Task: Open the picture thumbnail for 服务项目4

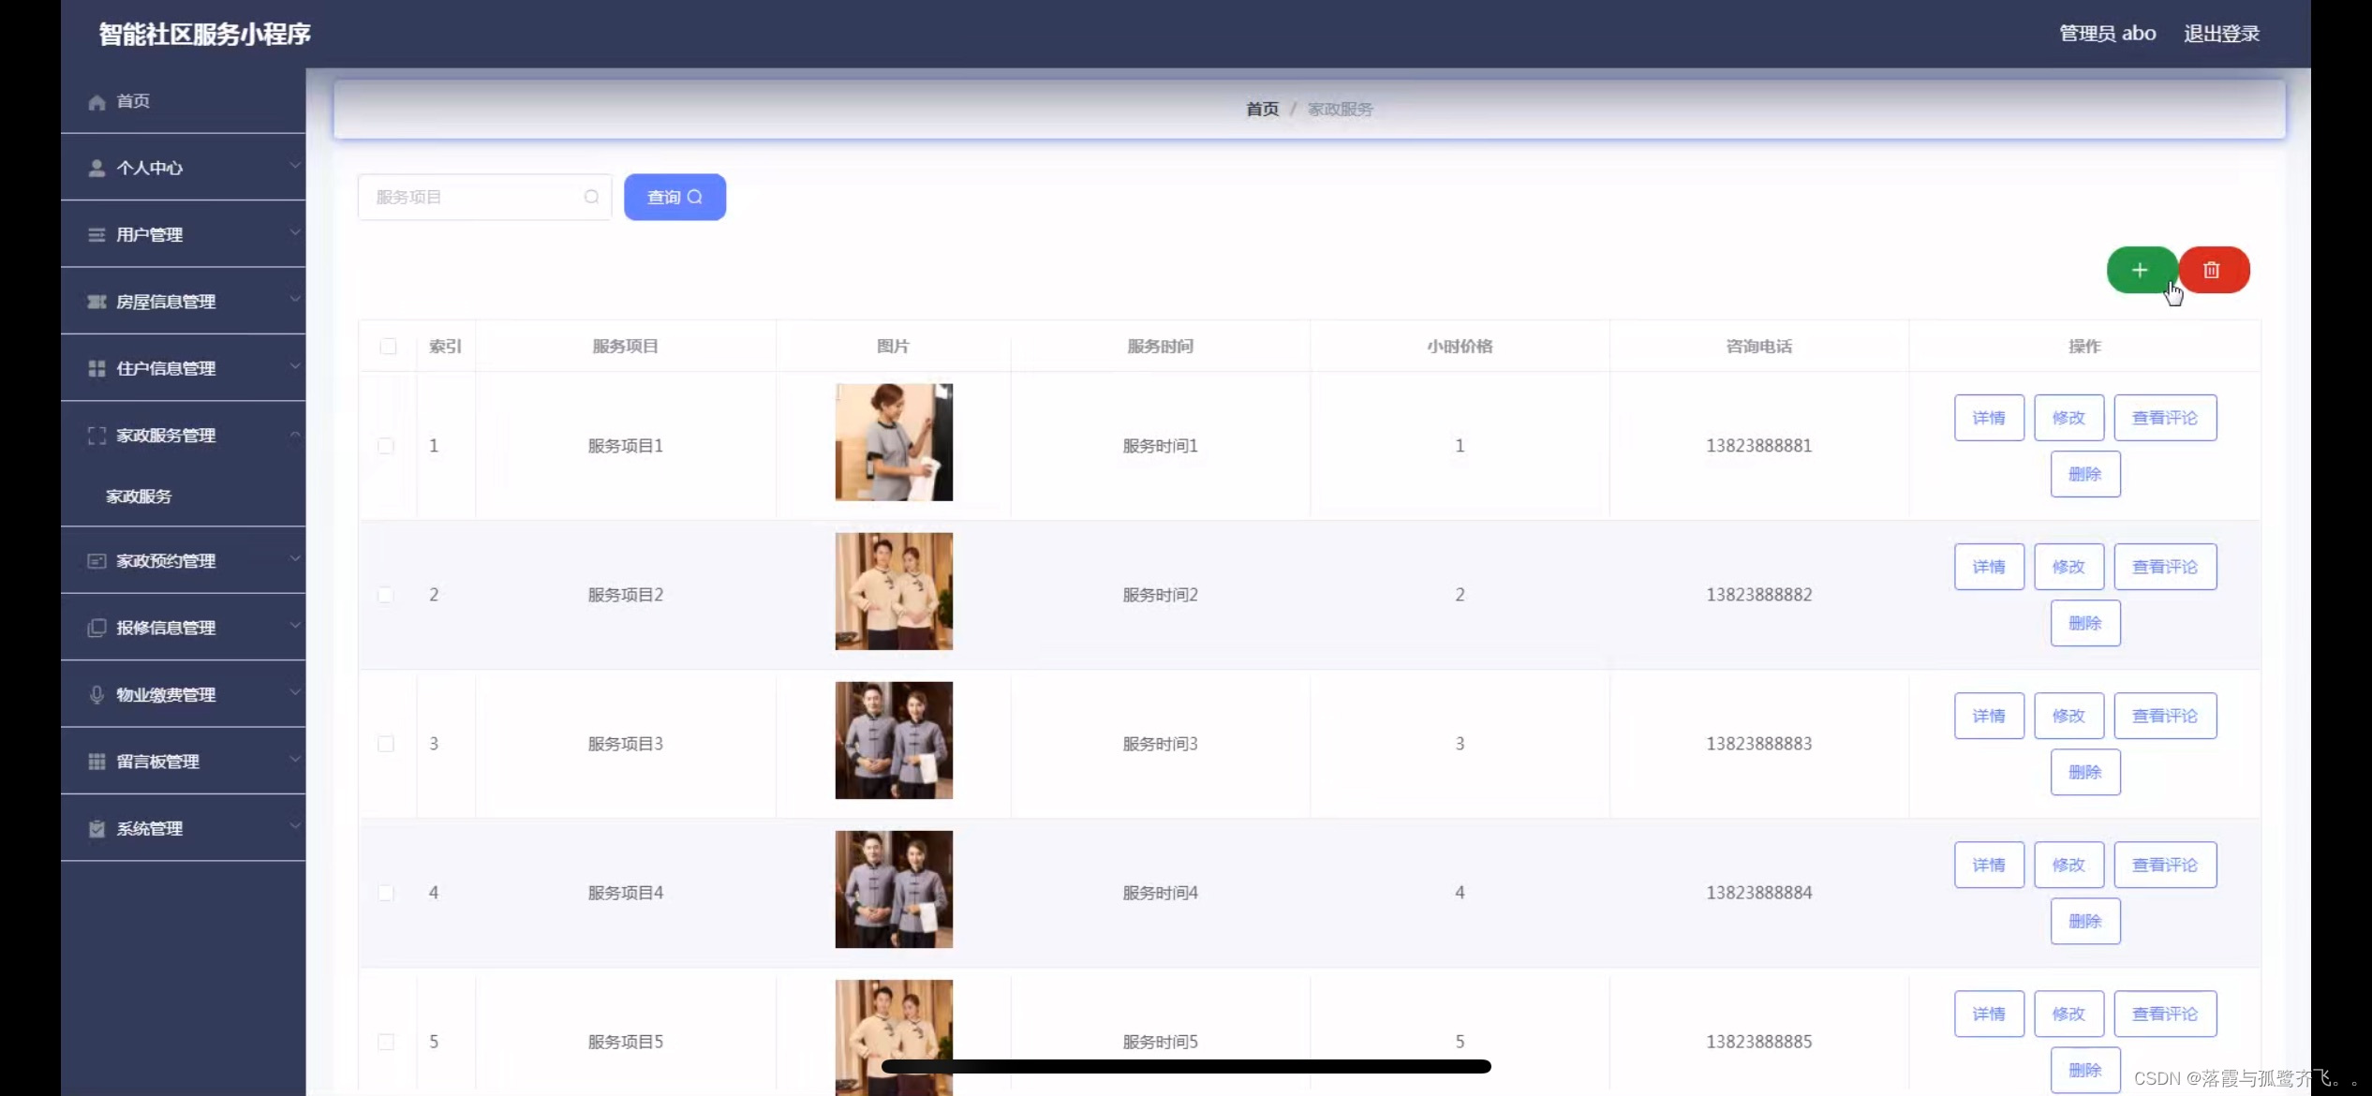Action: click(894, 889)
